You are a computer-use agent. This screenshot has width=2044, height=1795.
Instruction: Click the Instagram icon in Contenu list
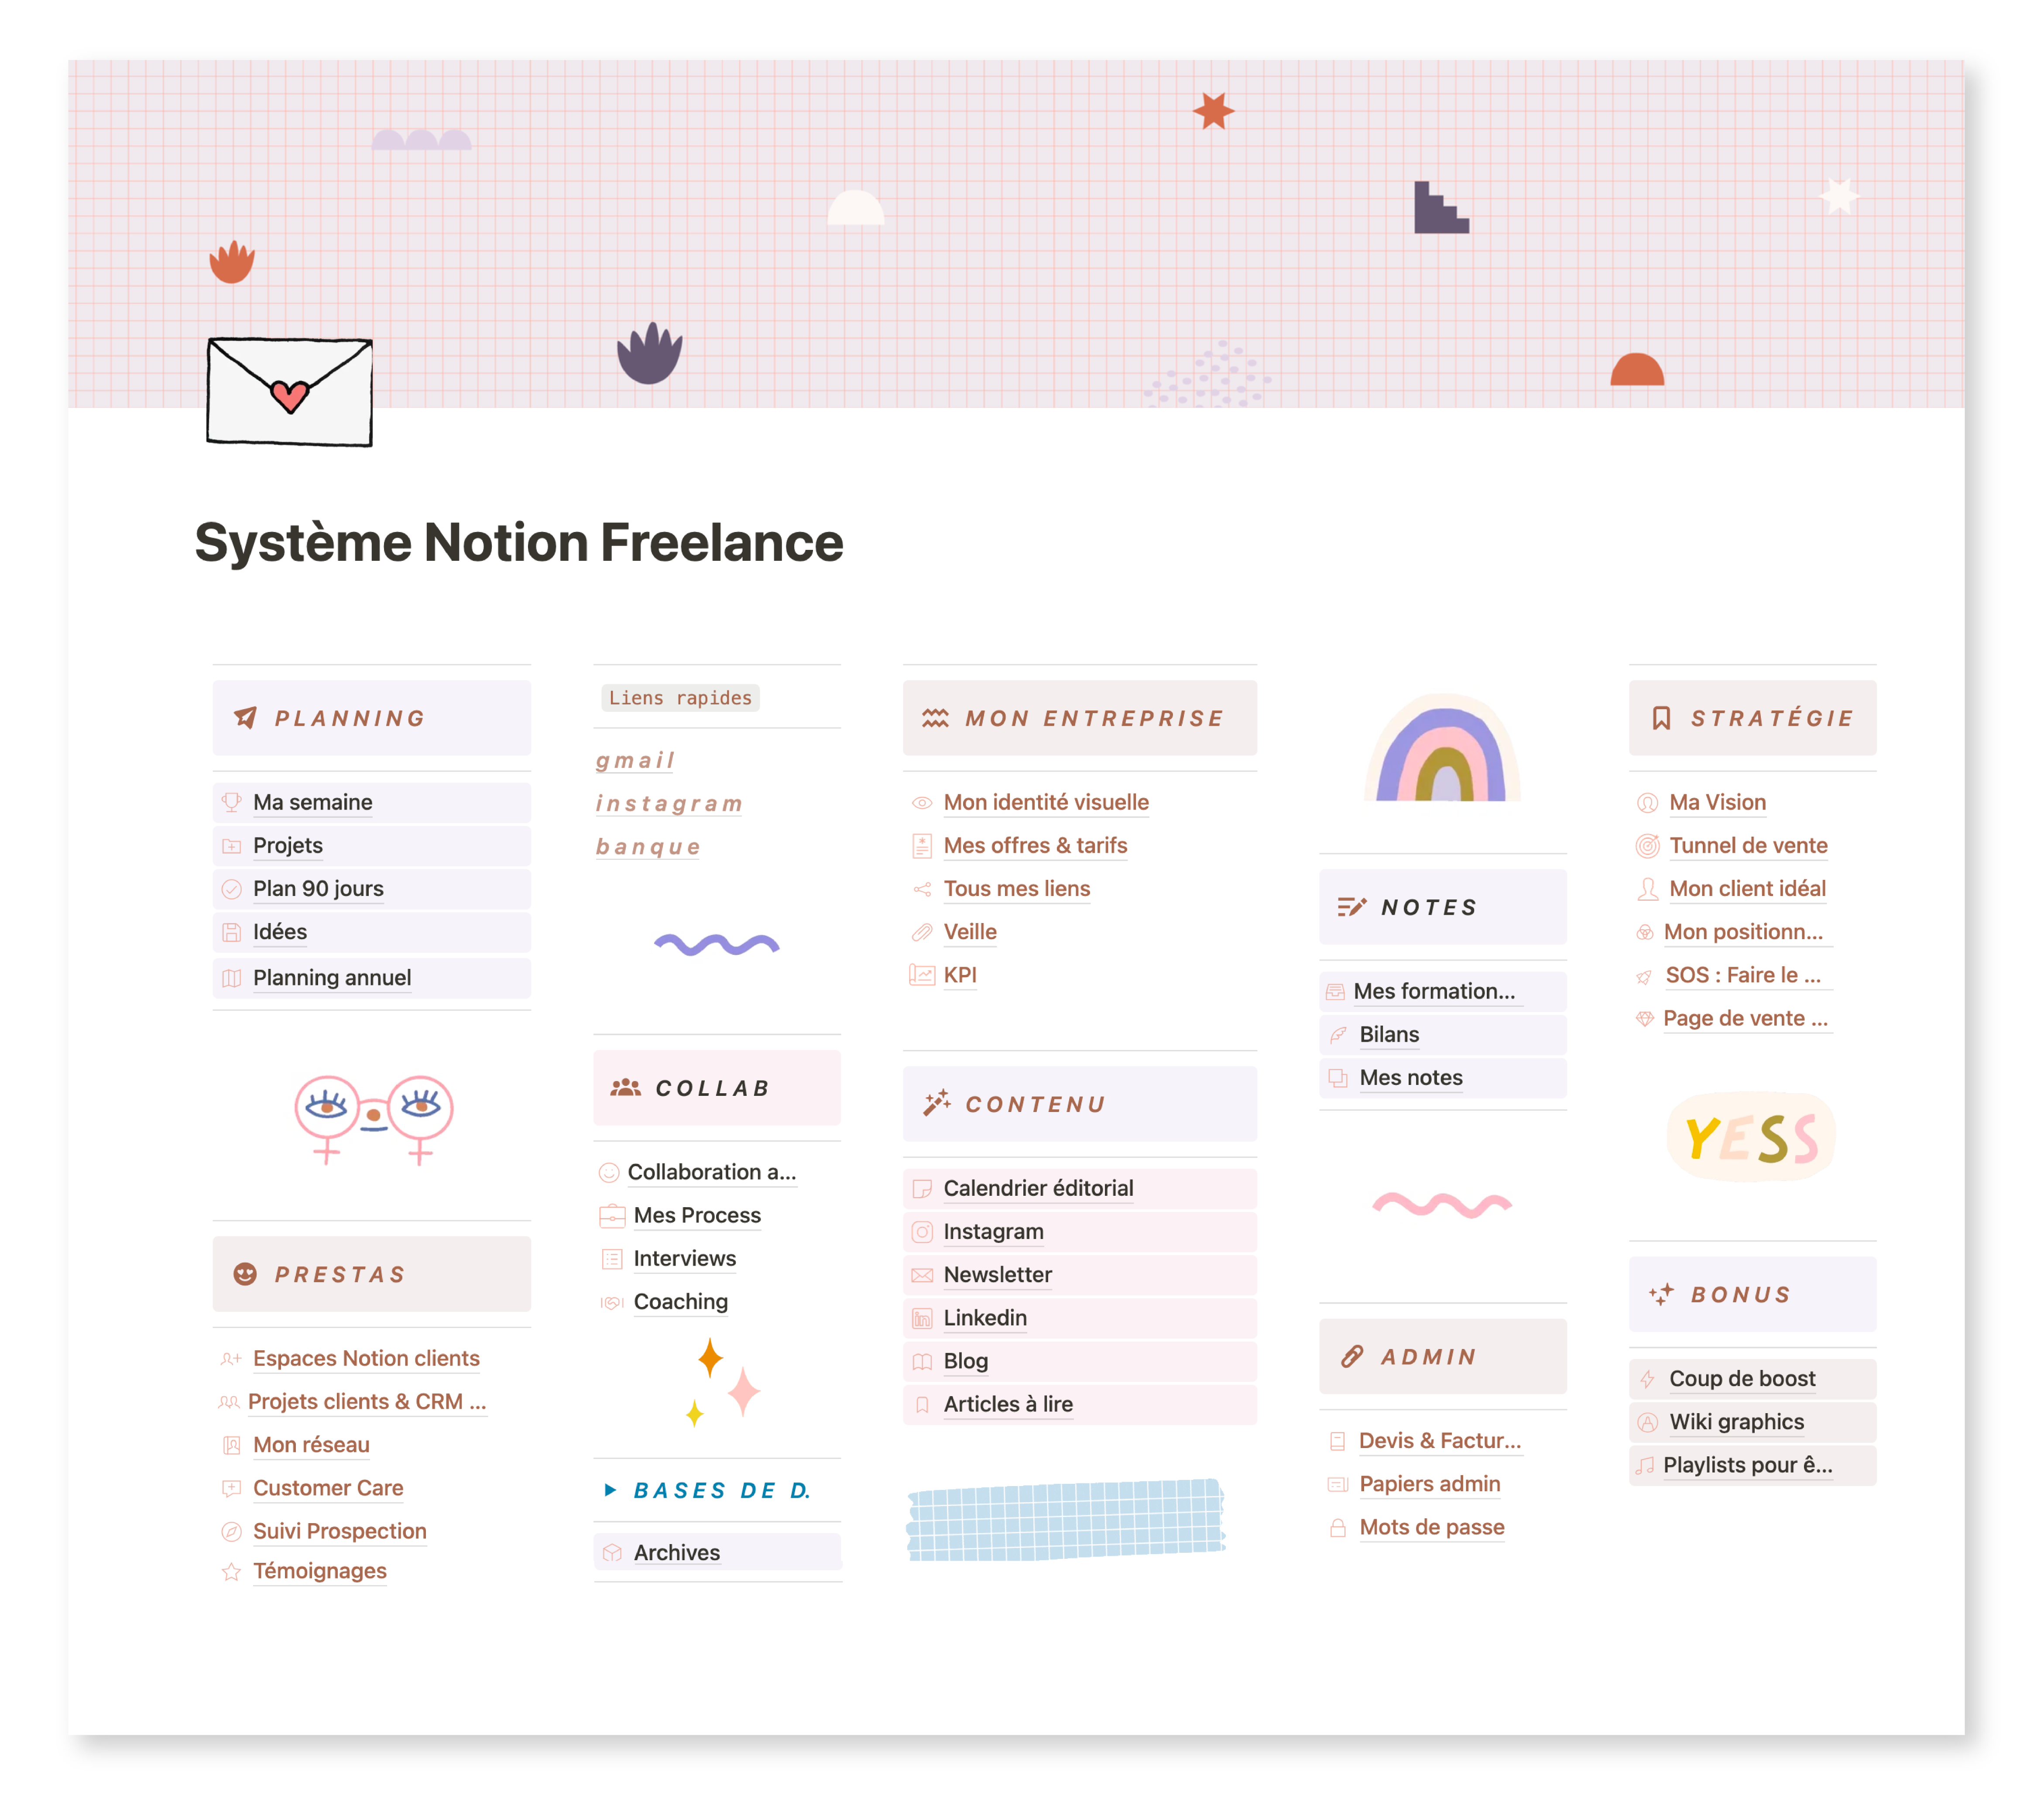[922, 1232]
